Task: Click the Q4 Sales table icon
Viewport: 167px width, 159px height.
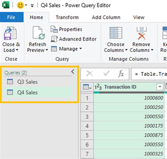Action: click(10, 92)
